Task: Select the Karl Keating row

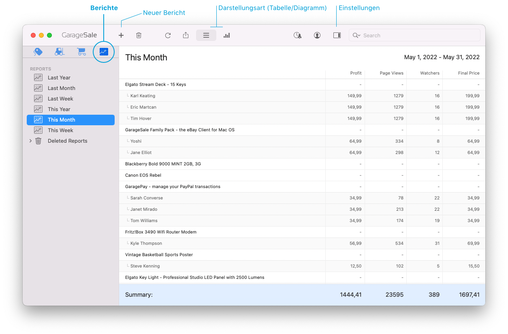Action: click(302, 96)
